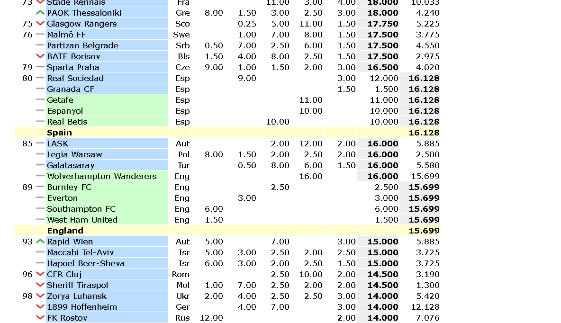Open the Galatasaray team link
561x323 pixels.
pos(71,166)
